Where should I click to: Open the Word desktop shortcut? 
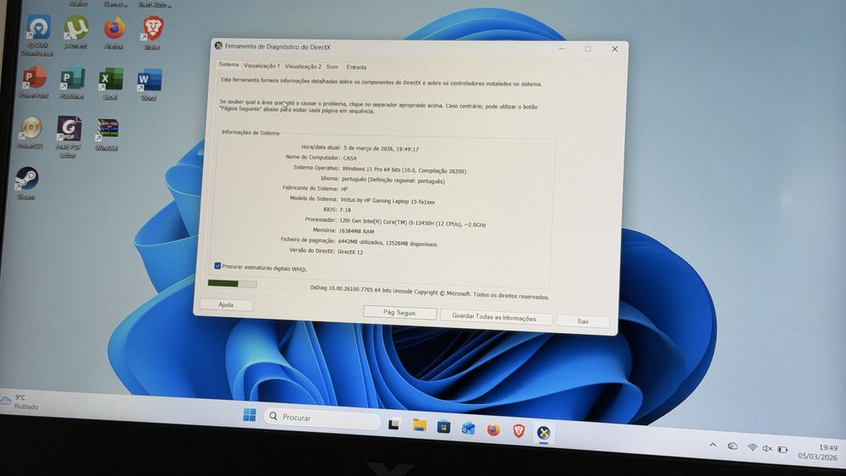pos(149,84)
